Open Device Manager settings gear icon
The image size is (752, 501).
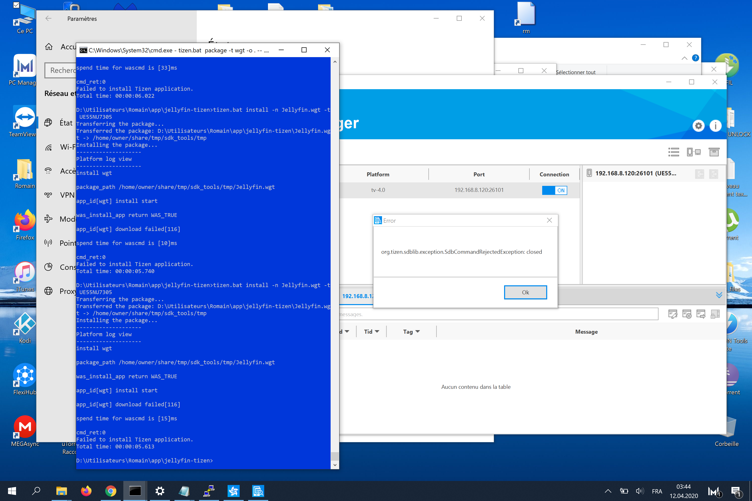point(698,126)
